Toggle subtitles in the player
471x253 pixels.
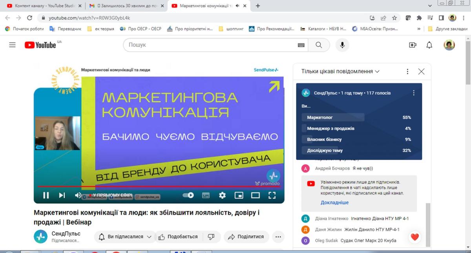point(206,195)
